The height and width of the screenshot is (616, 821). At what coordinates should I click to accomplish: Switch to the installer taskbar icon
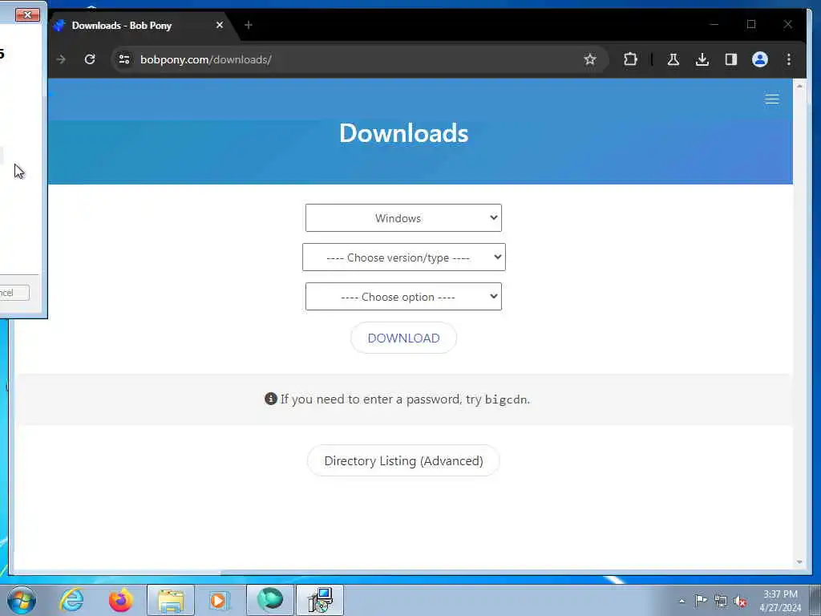coord(320,600)
